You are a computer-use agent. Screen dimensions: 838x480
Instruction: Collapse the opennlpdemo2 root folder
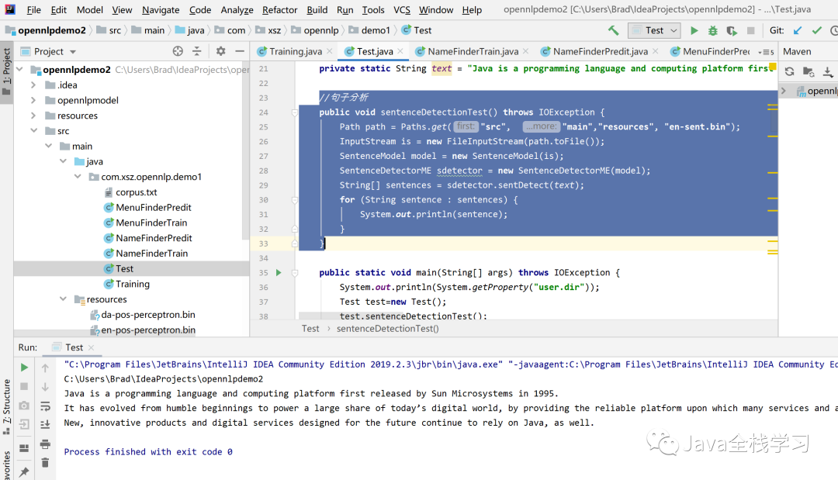(20, 70)
